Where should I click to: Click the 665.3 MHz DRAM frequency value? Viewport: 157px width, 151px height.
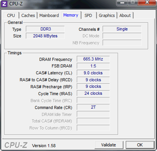coord(93,59)
